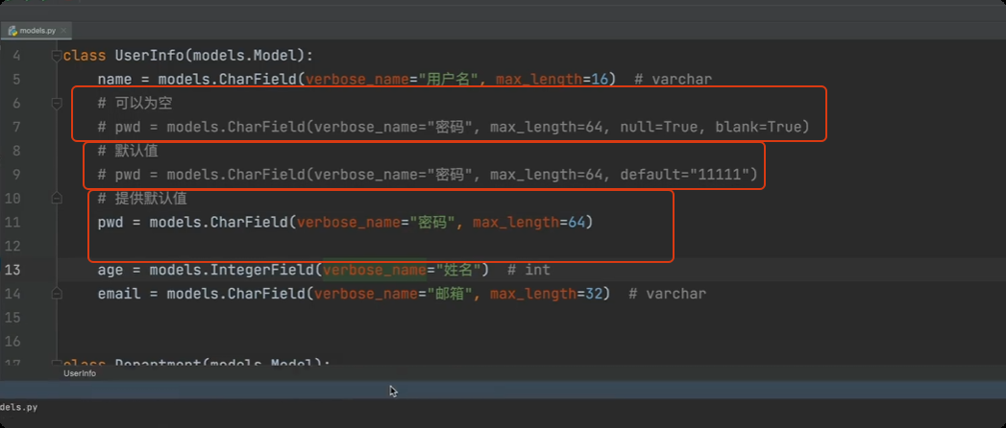
Task: Click max_length=16 on line 5
Action: pyautogui.click(x=552, y=80)
